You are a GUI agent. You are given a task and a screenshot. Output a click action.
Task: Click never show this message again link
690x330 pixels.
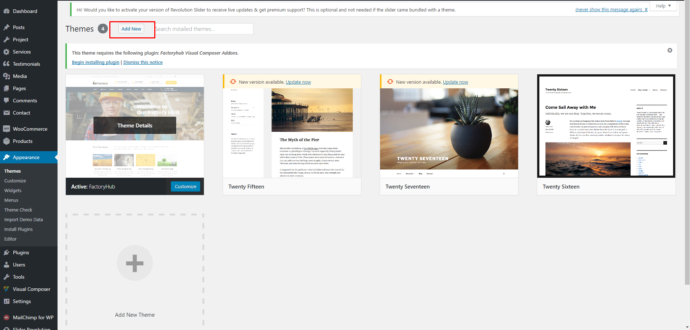[612, 10]
